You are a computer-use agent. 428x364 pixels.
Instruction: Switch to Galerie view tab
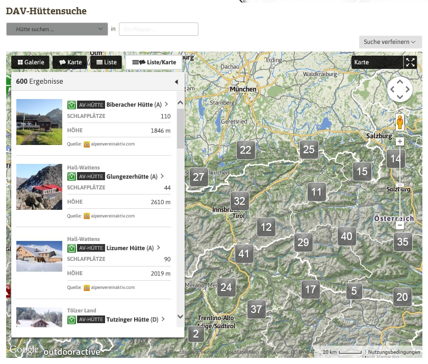click(x=31, y=62)
